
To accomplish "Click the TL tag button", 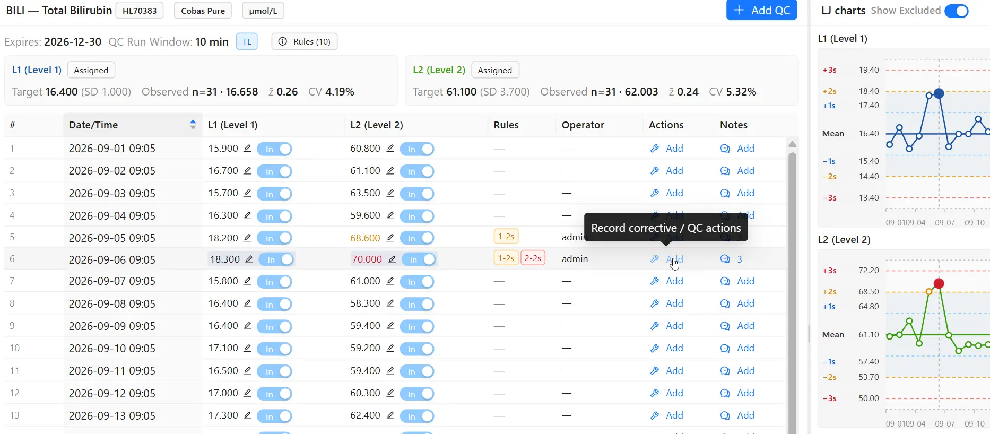I will click(x=247, y=41).
